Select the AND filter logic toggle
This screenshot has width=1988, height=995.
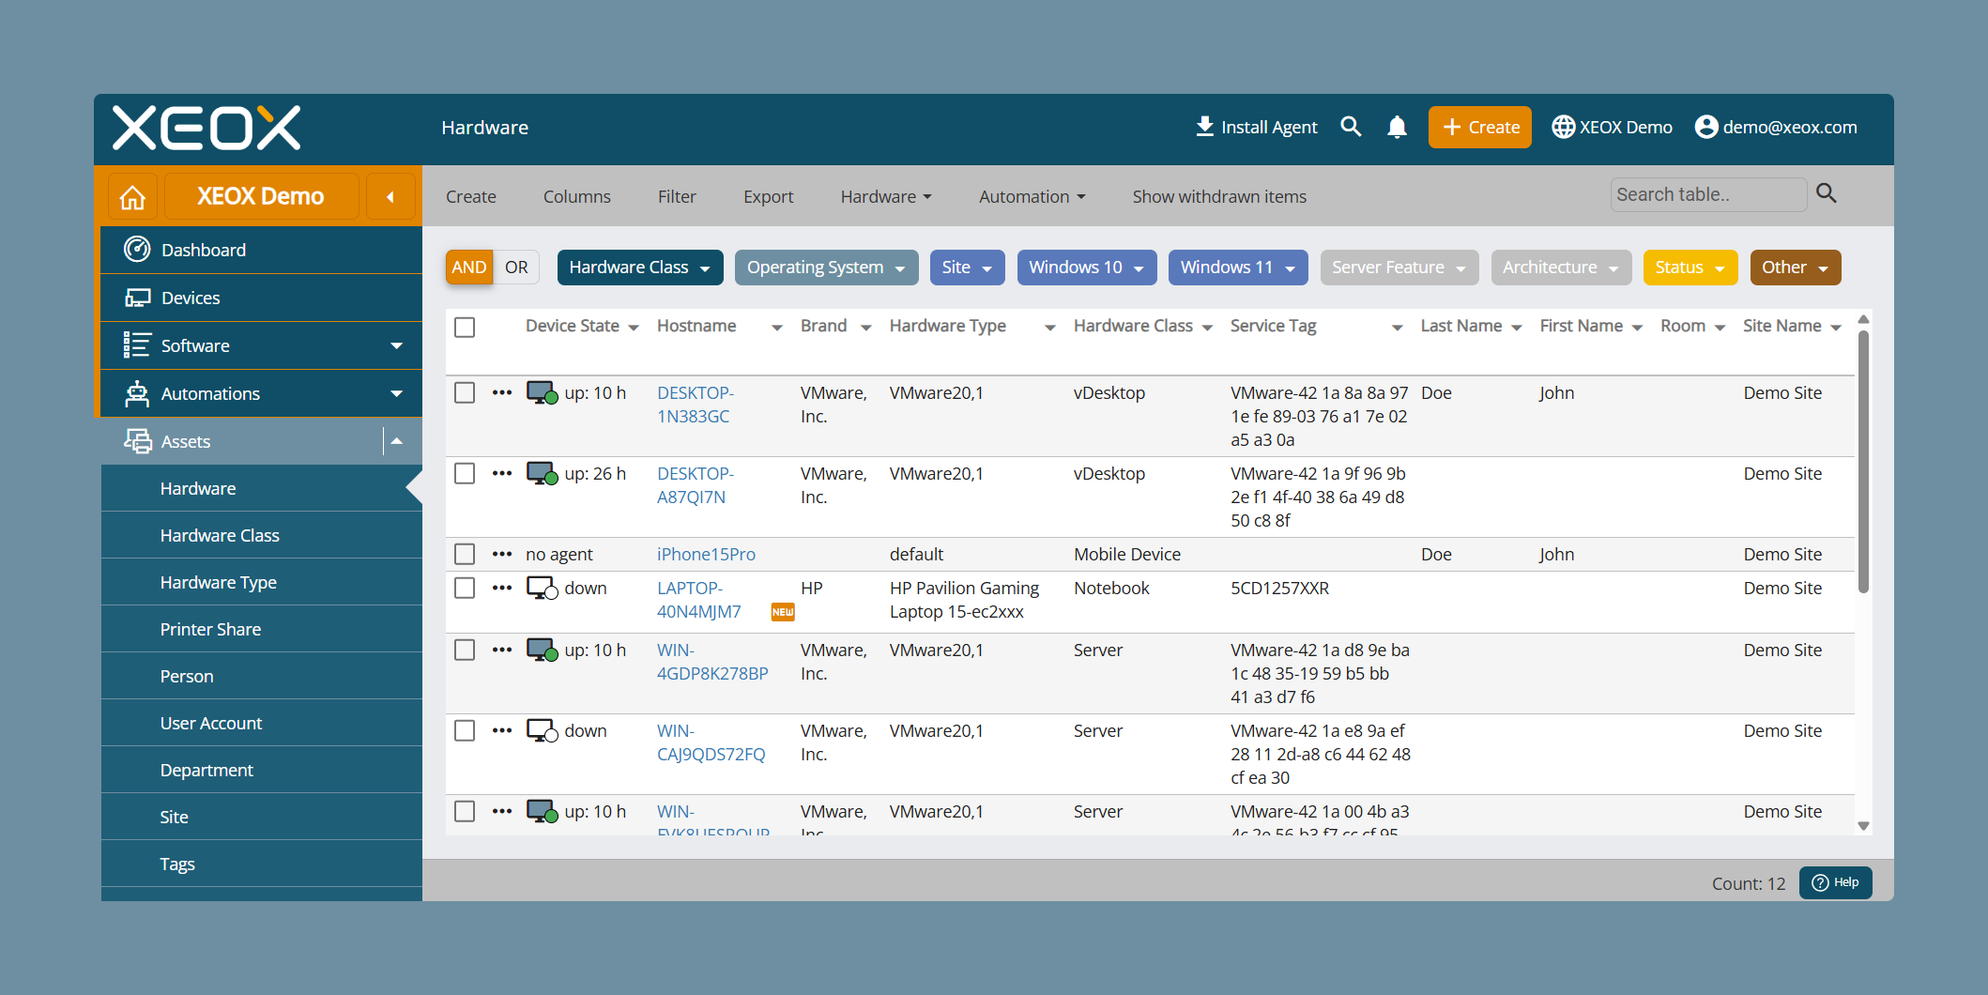point(469,268)
